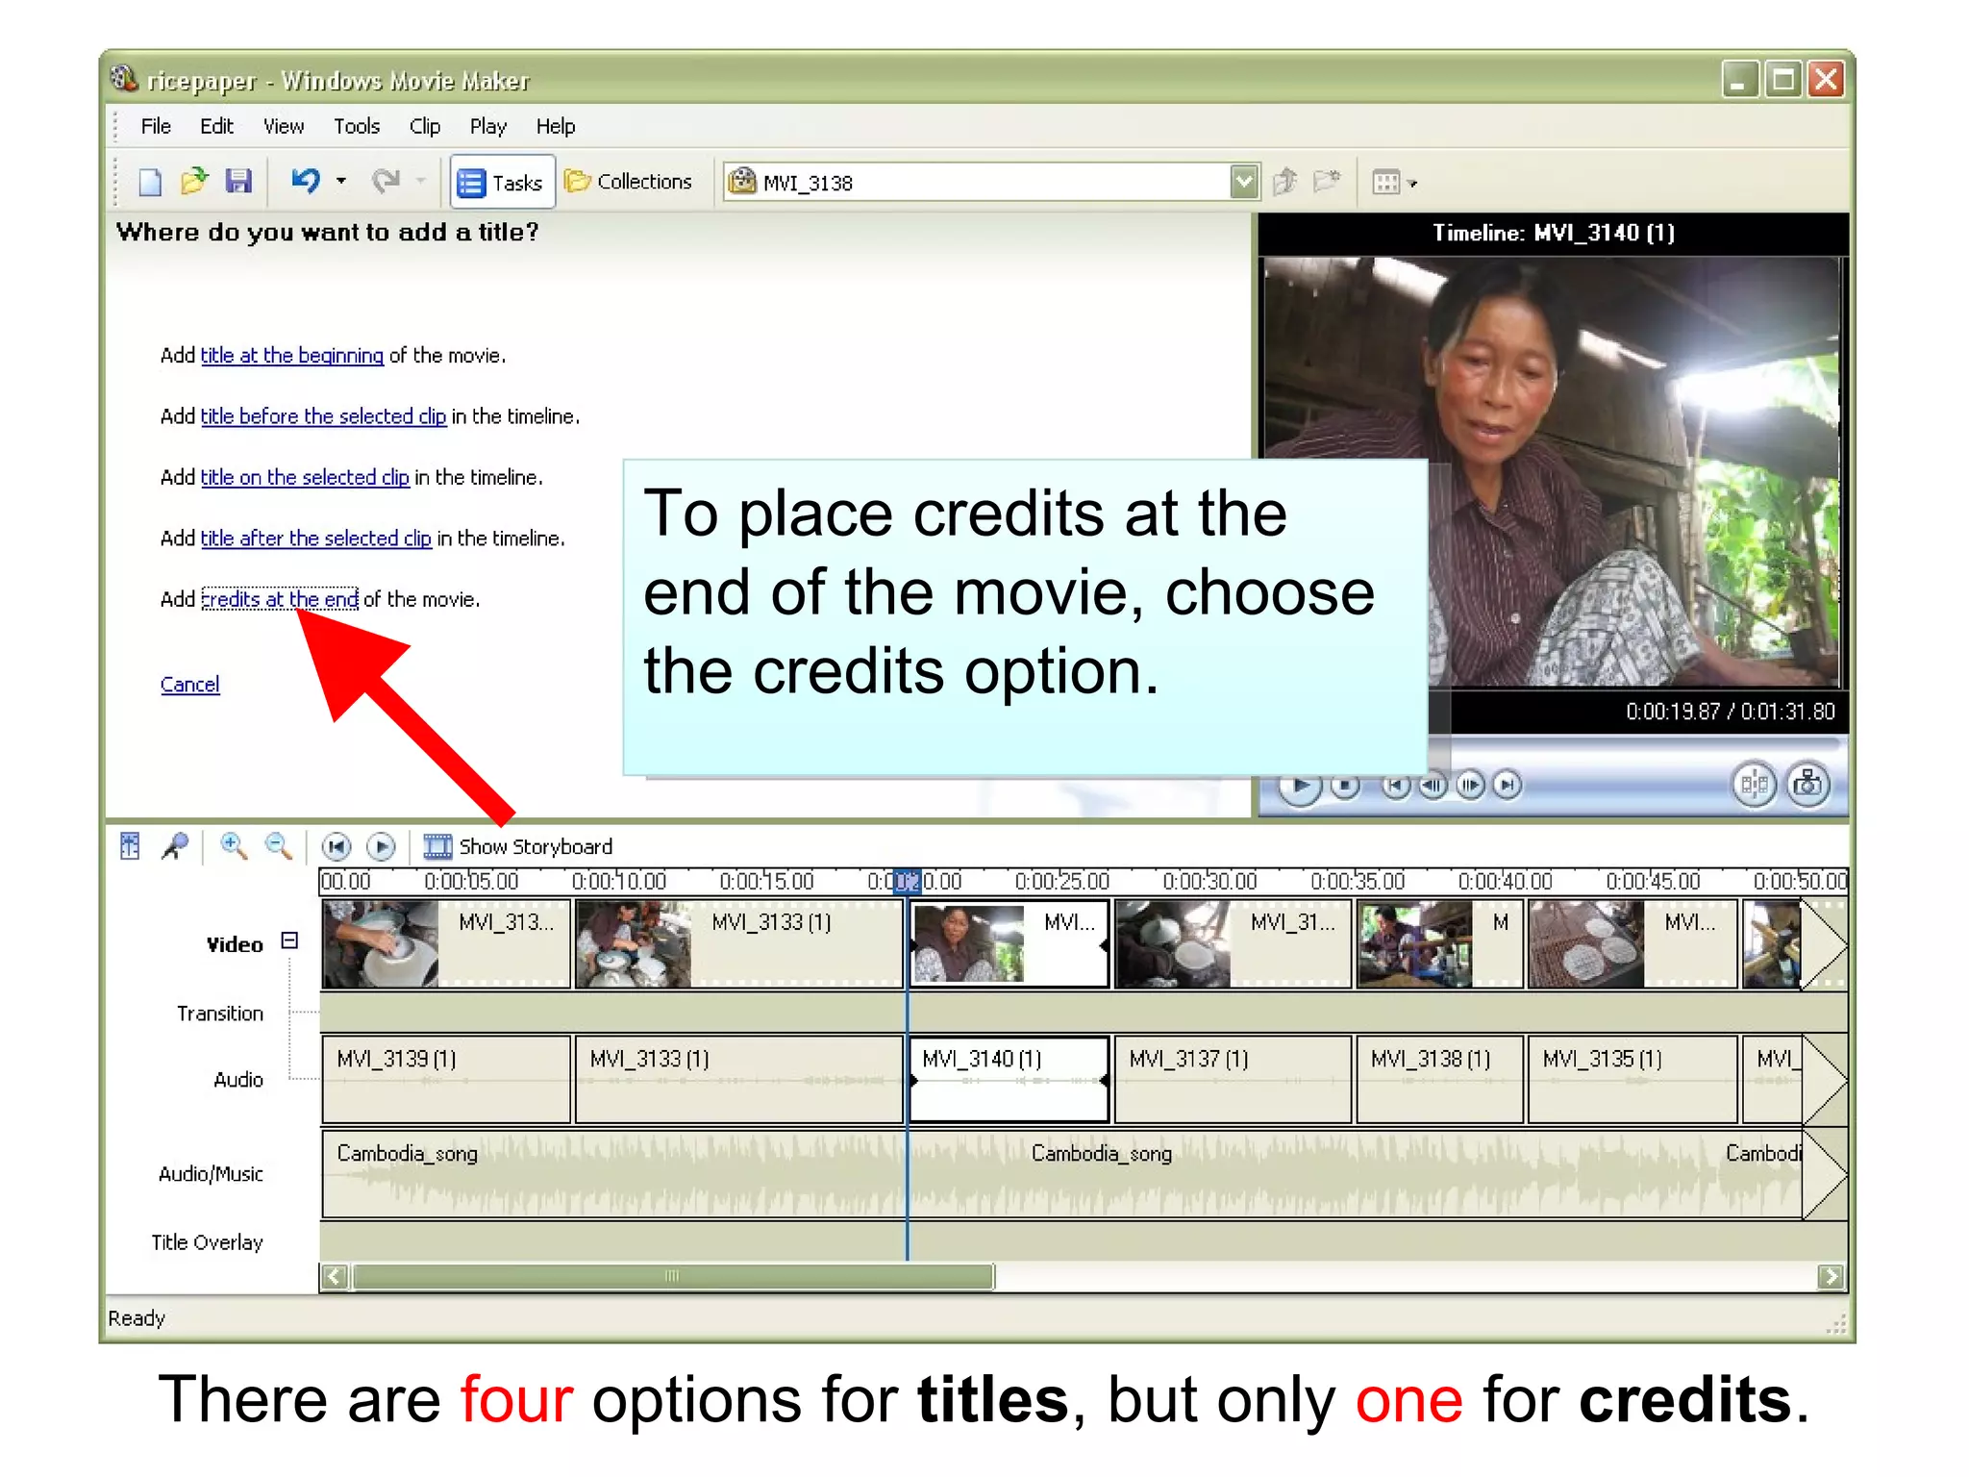1969x1477 pixels.
Task: Select the MVI_3139 (1) audio clip
Action: point(446,1079)
